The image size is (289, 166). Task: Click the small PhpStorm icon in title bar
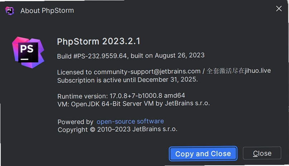tap(10, 11)
